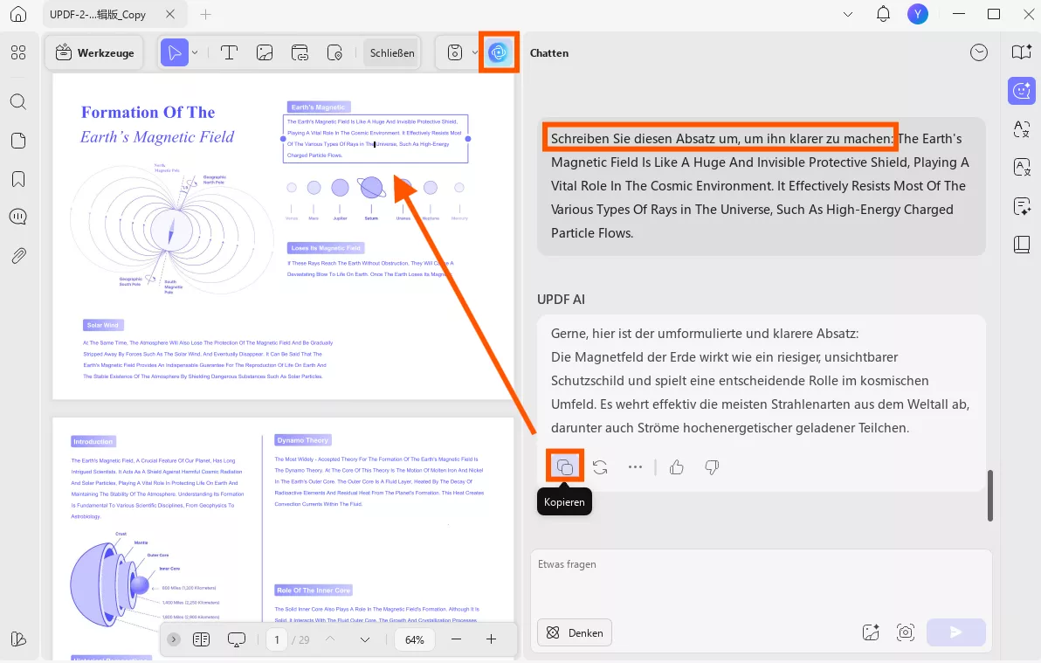Select the pointer selection tool
This screenshot has height=663, width=1041.
175,52
